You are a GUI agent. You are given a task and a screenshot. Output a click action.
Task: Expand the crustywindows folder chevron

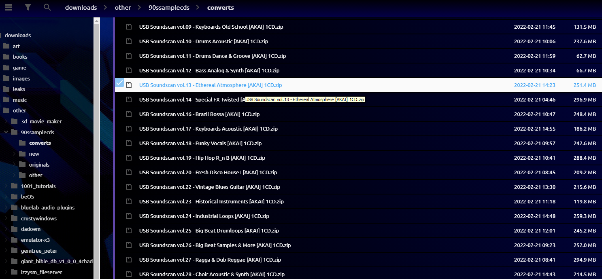6,218
